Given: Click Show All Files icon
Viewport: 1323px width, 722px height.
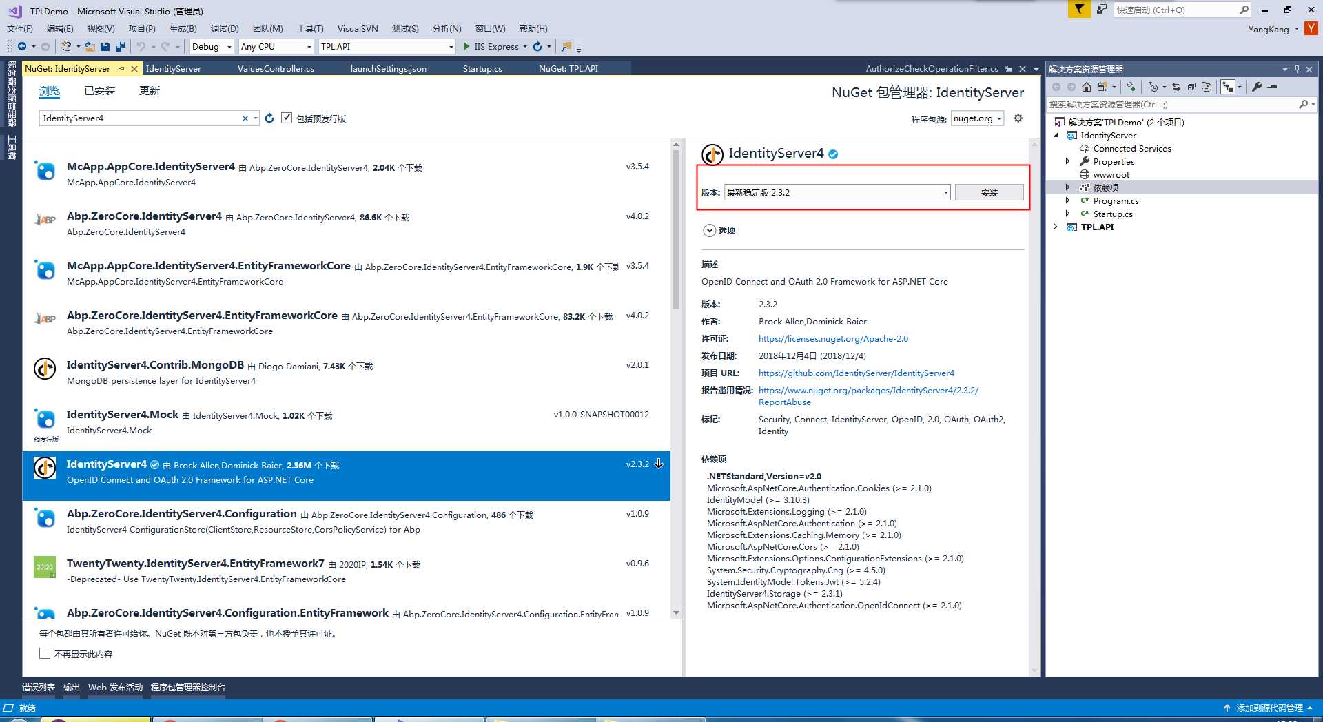Looking at the screenshot, I should point(1207,87).
